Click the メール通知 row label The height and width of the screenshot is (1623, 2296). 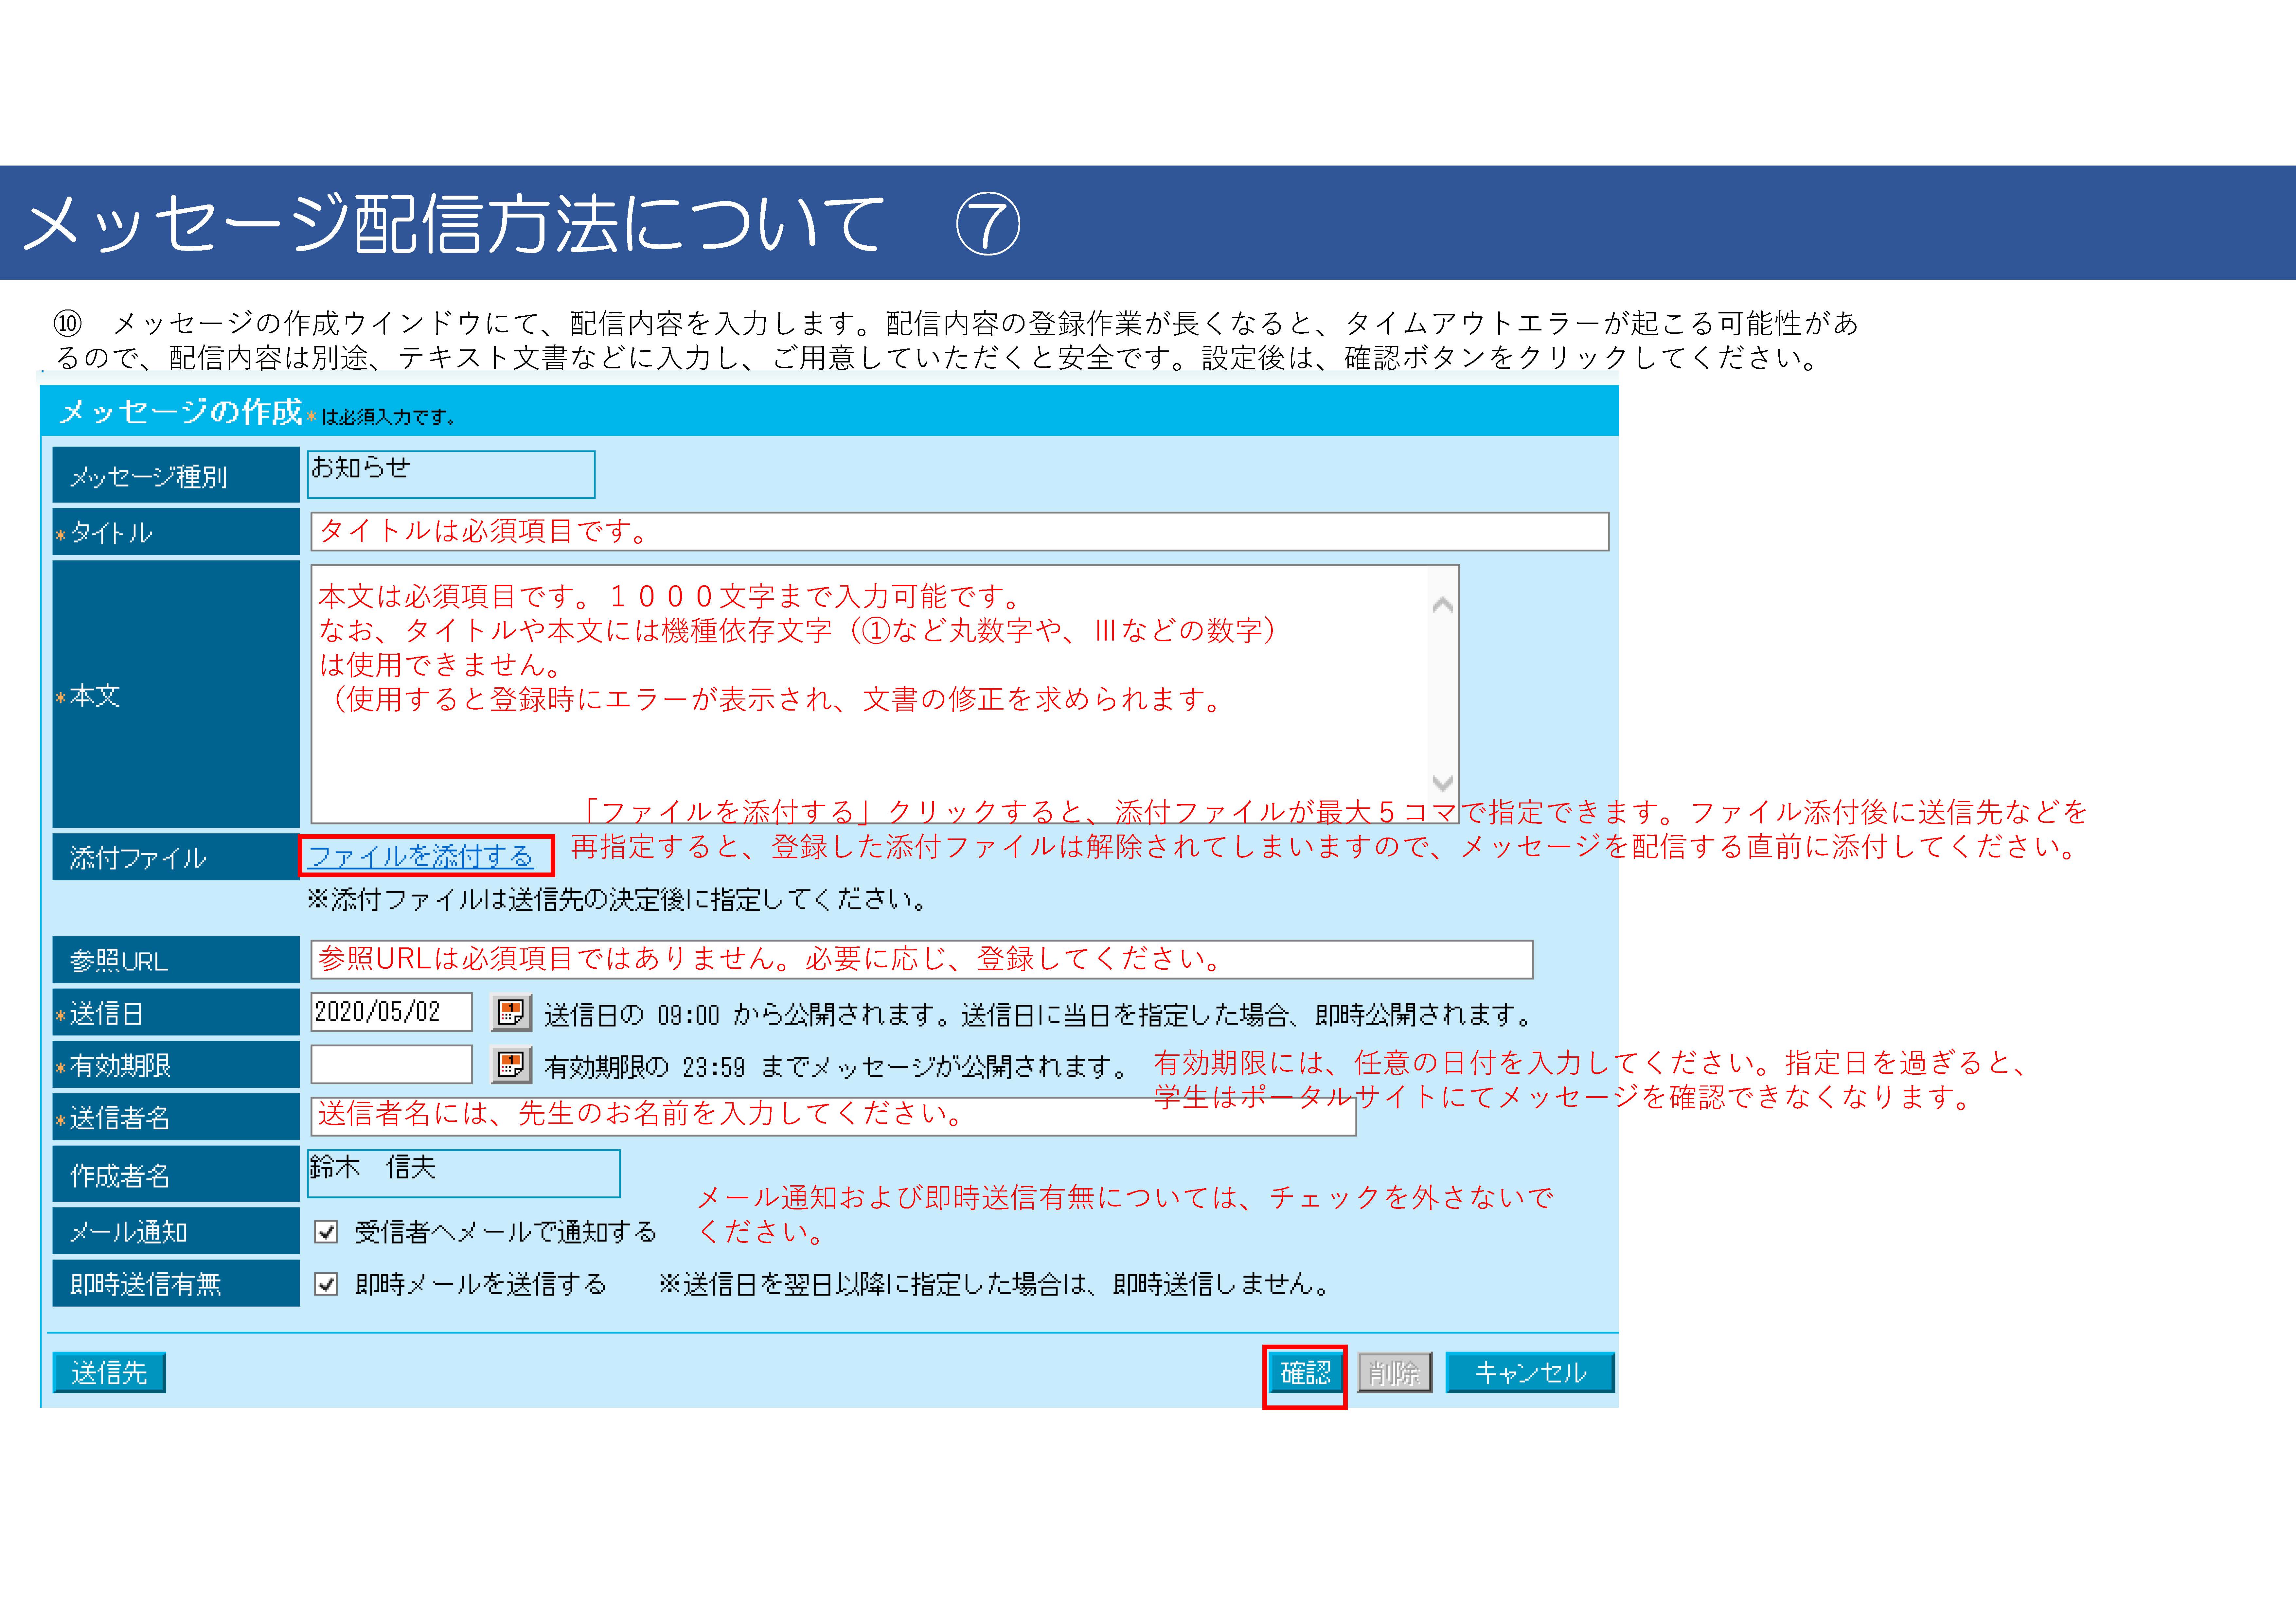[x=176, y=1231]
